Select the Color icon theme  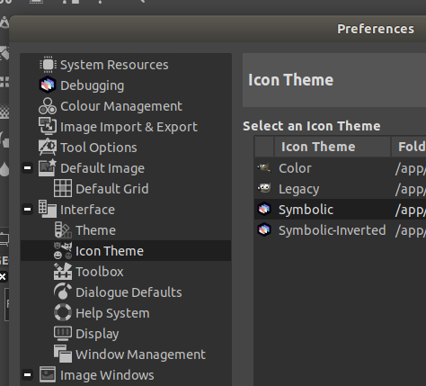click(340, 168)
